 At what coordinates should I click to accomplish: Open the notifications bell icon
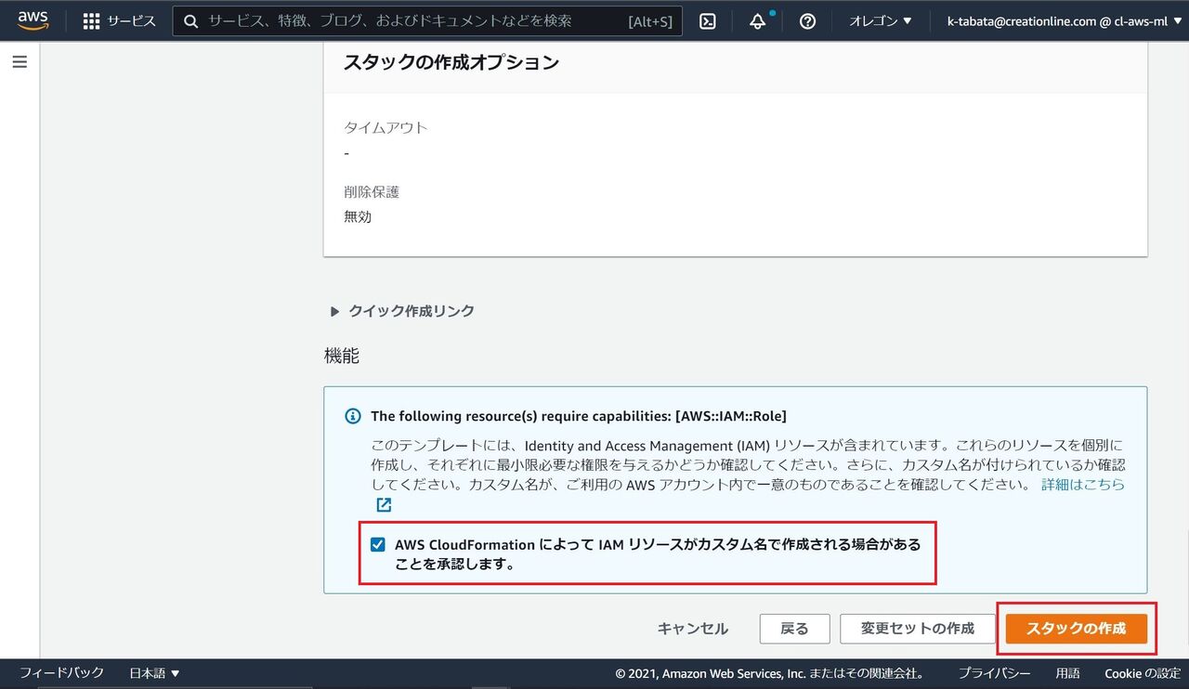click(x=758, y=20)
